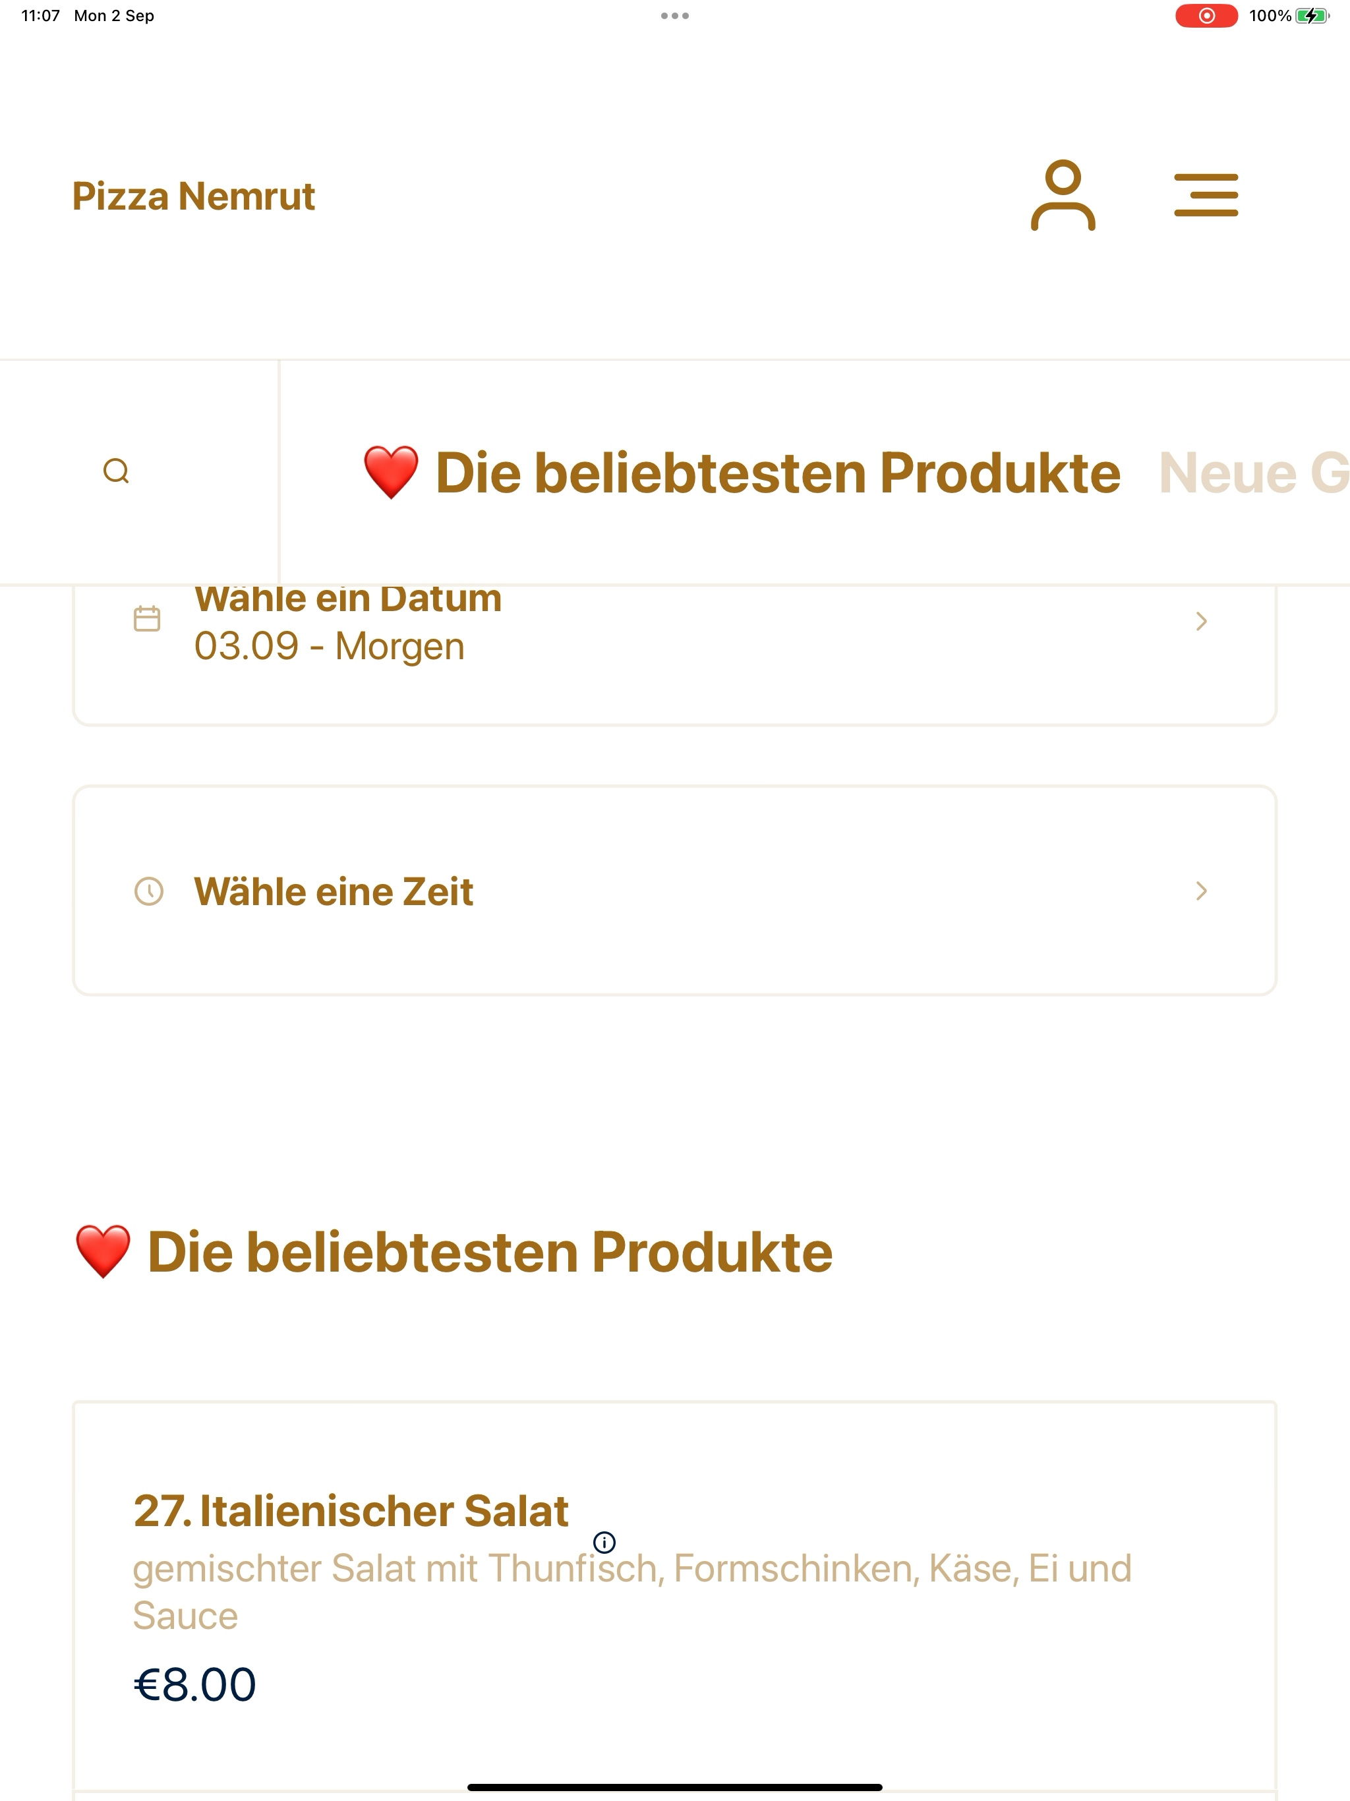The height and width of the screenshot is (1801, 1350).
Task: Open 27. Italienischer Salat product
Action: [350, 1511]
